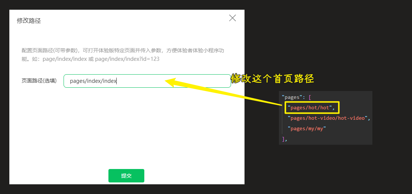
Task: Click the "pages/hot/hot" code line
Action: (x=311, y=107)
